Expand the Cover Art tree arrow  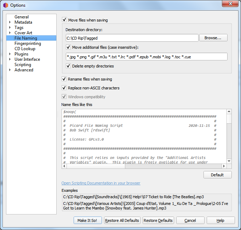10,33
